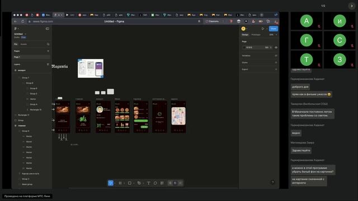Screen dimensions: 358x201
Task: Go to the next participants page arrow
Action: click(352, 6)
